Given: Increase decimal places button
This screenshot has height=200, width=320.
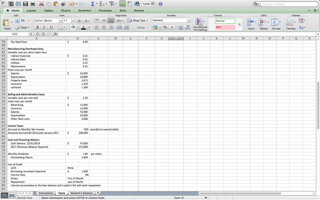Looking at the screenshot, I should pyautogui.click(x=180, y=27).
